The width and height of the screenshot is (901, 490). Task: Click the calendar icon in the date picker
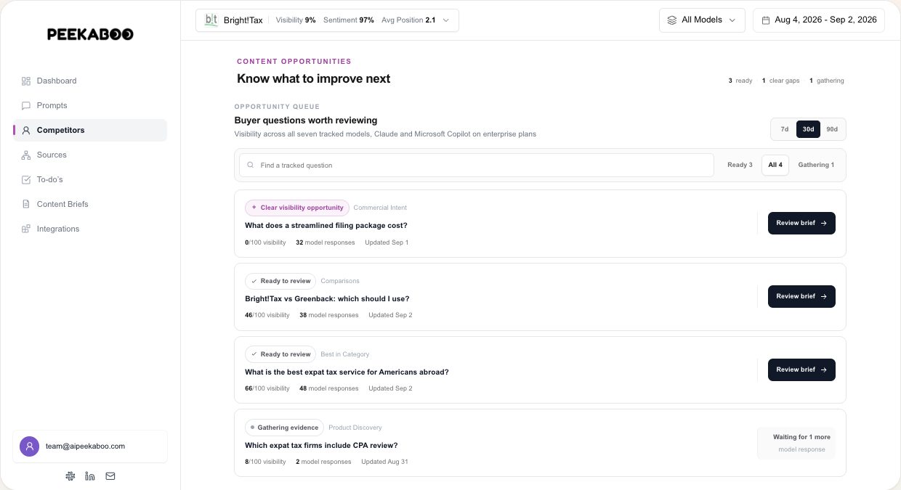[x=766, y=20]
